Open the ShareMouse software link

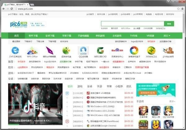(105, 121)
